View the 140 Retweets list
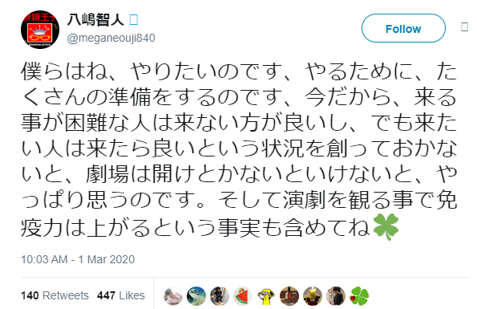 tap(55, 295)
